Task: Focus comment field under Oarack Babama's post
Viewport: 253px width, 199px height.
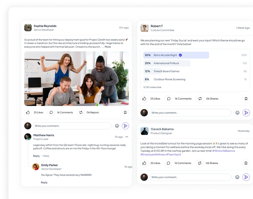Action: pos(191,177)
